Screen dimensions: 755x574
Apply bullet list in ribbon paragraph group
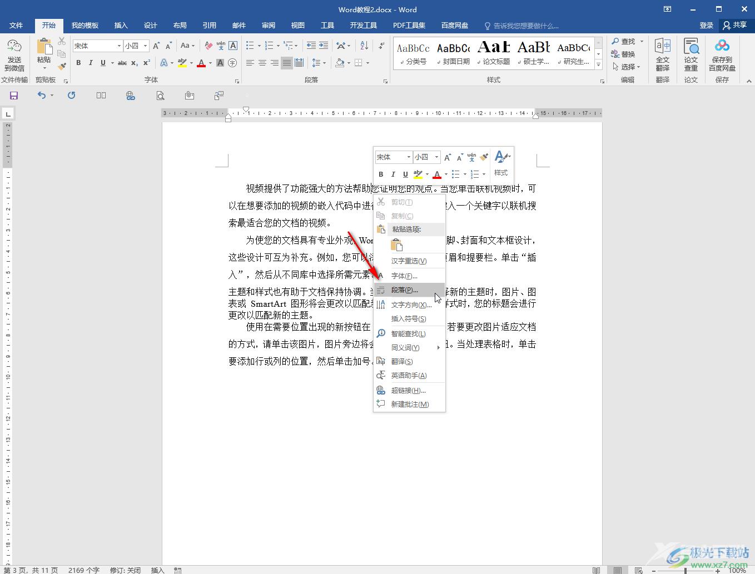pyautogui.click(x=250, y=46)
